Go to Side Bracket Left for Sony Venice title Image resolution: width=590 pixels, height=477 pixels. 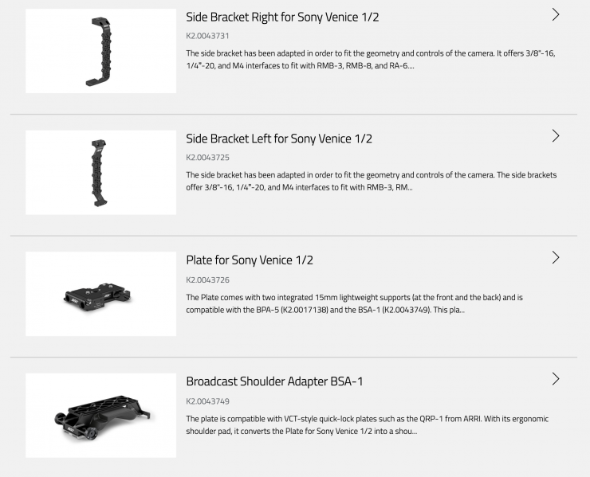tap(279, 139)
